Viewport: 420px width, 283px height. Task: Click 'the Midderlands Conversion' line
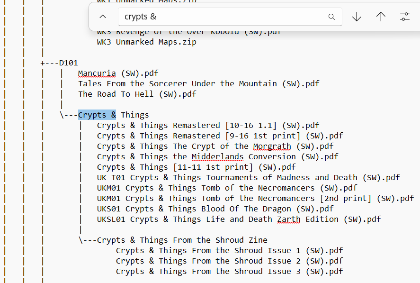click(217, 156)
